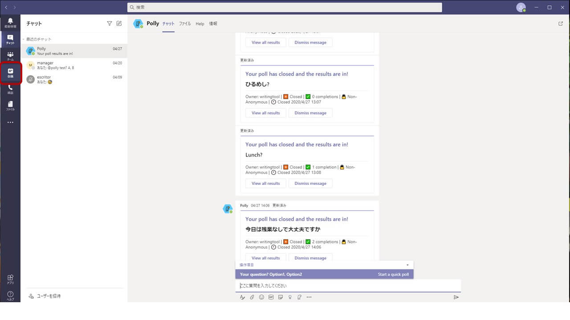
Task: Switch to the Help tab
Action: click(200, 24)
